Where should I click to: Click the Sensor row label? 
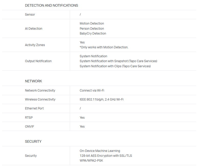[x=30, y=15]
